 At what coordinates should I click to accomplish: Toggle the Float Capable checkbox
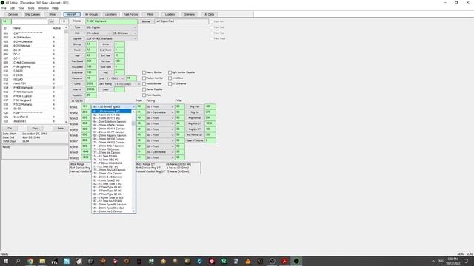coord(144,95)
